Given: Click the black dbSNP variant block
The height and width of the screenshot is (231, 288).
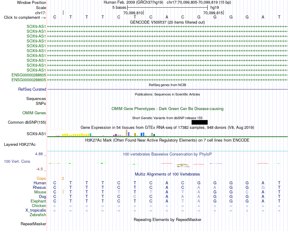Looking at the screenshot, I should (199, 122).
